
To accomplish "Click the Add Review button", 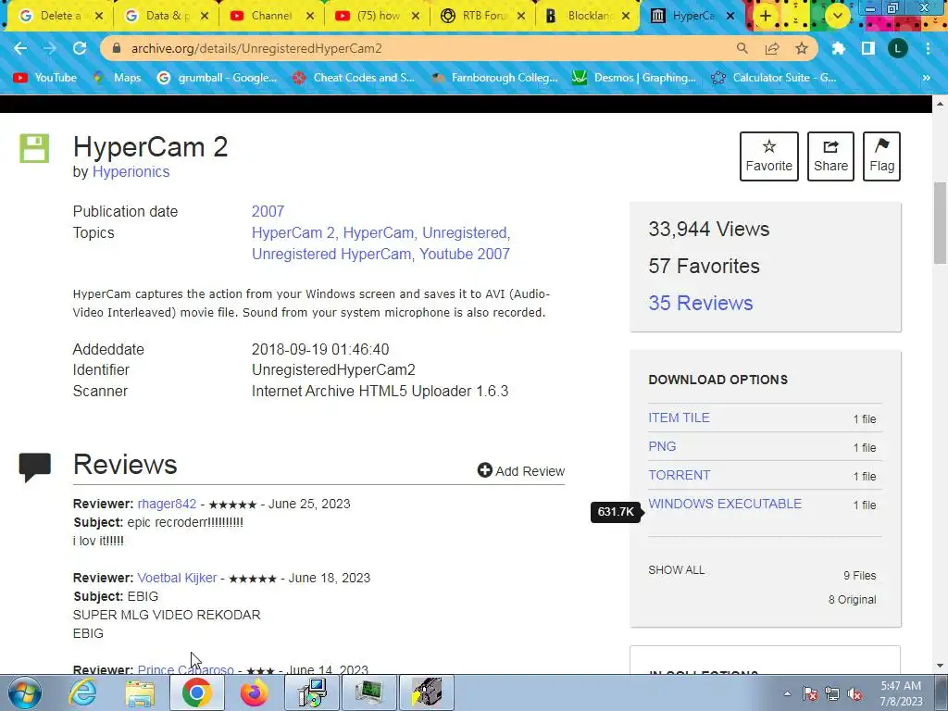I will coord(521,470).
